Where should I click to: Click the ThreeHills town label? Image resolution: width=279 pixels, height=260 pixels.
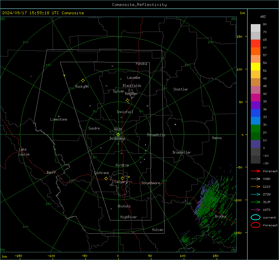pyautogui.click(x=156, y=135)
